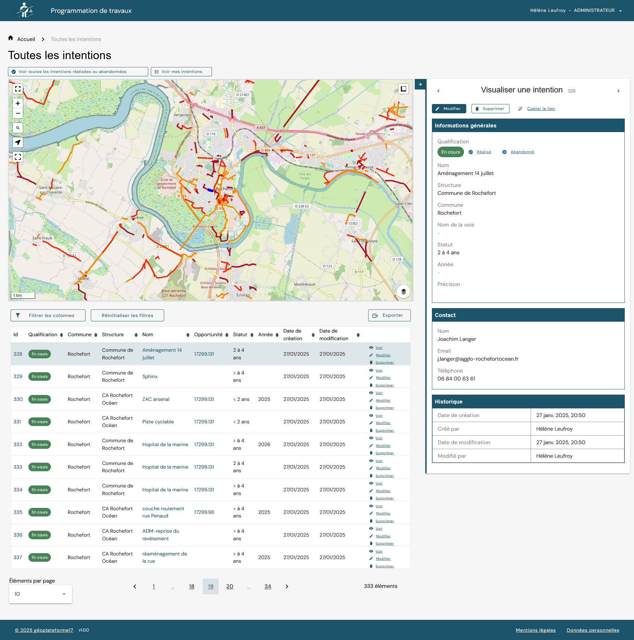
Task: Collapse the intention detail panel arrow
Action: pos(420,85)
